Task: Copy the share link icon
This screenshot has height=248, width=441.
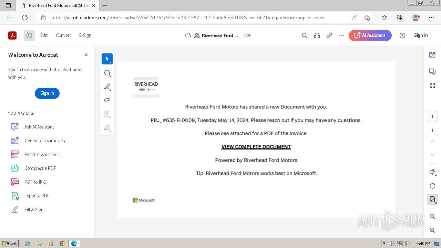Action: 329,35
